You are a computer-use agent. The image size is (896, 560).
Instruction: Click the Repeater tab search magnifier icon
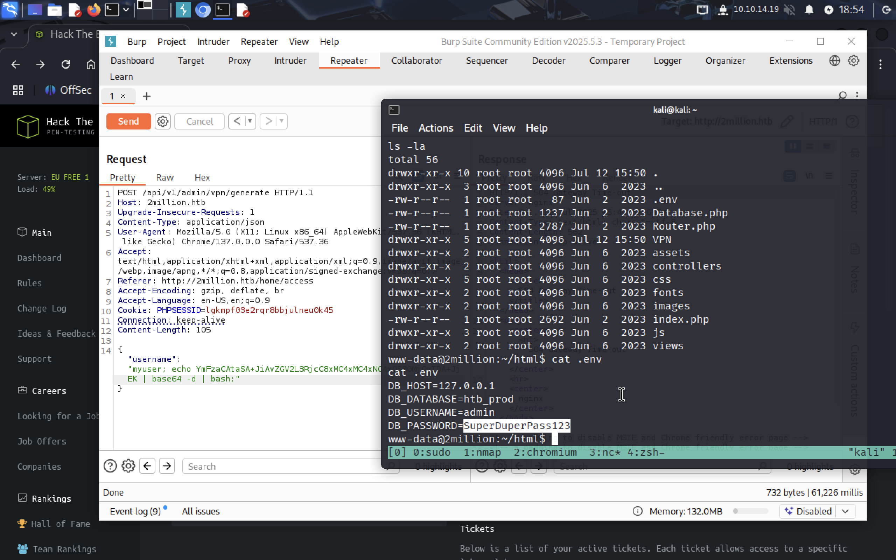click(842, 95)
